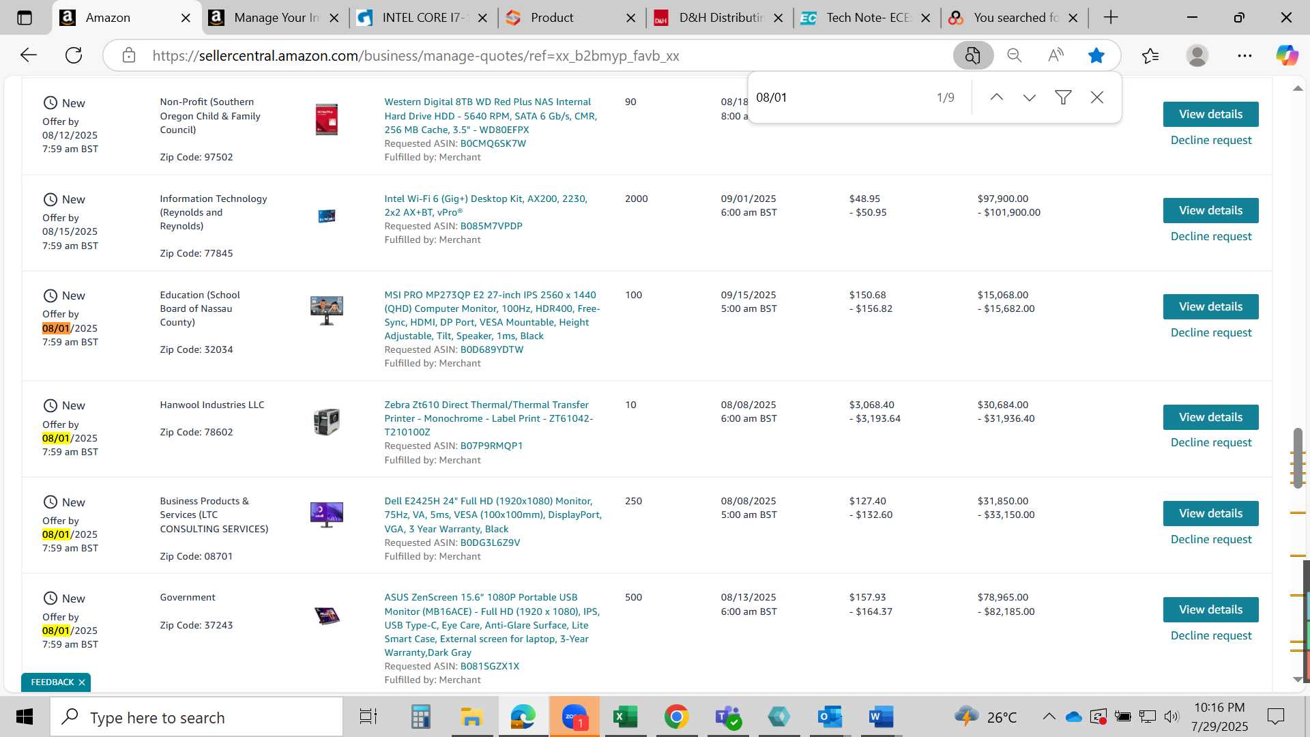Screen dimensions: 1310x737
Task: View details for Dell E2425H request
Action: [1210, 513]
